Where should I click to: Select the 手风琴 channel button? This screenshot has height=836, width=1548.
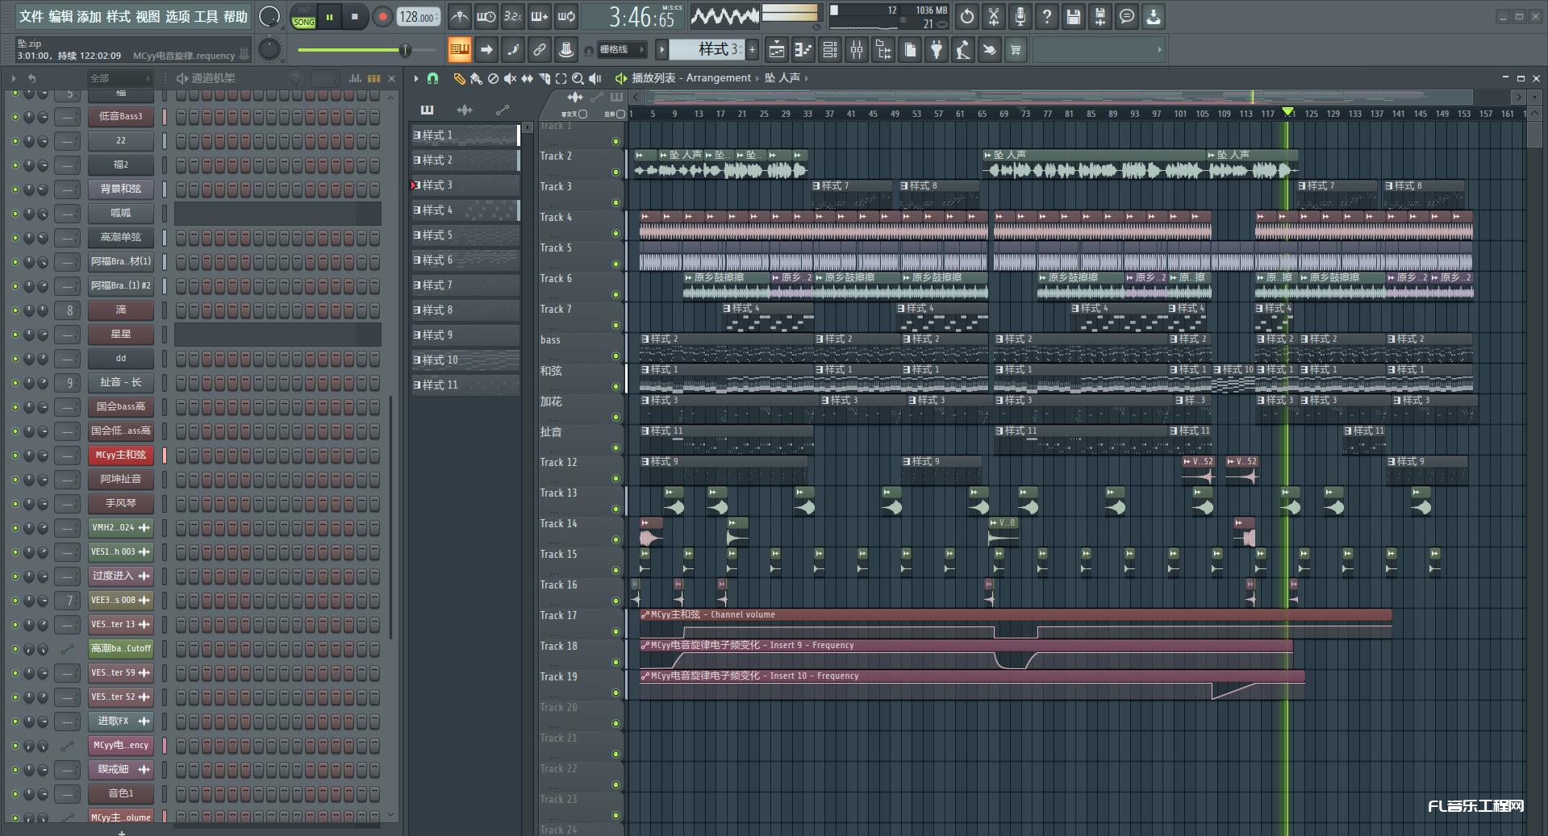[121, 503]
